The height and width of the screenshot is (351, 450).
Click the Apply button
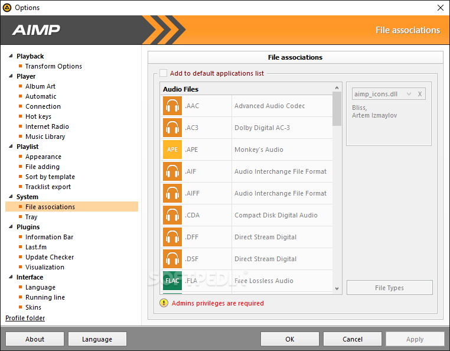(415, 339)
